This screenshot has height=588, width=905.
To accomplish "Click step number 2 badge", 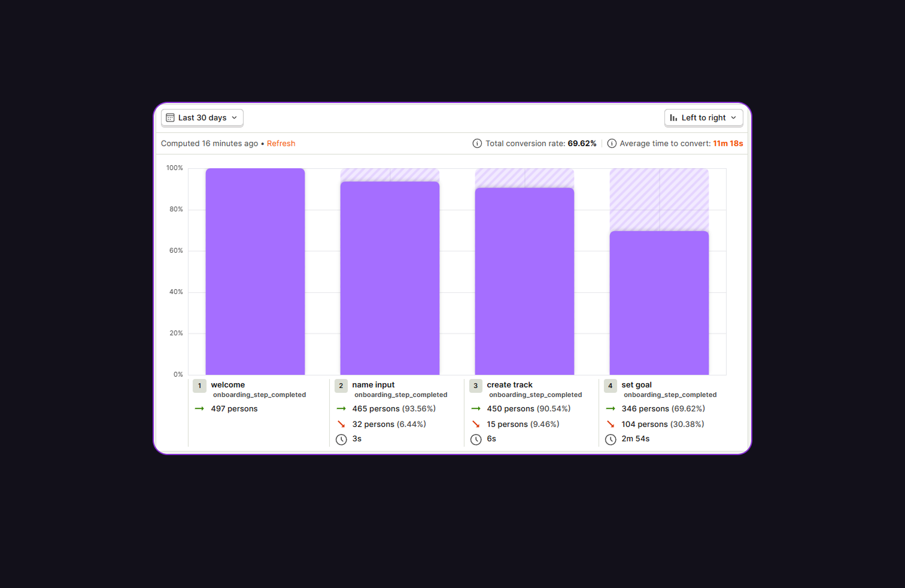I will (x=341, y=386).
